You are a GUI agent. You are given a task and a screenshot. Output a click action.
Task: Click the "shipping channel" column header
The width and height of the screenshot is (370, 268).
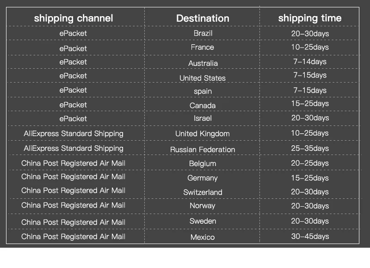coord(74,18)
